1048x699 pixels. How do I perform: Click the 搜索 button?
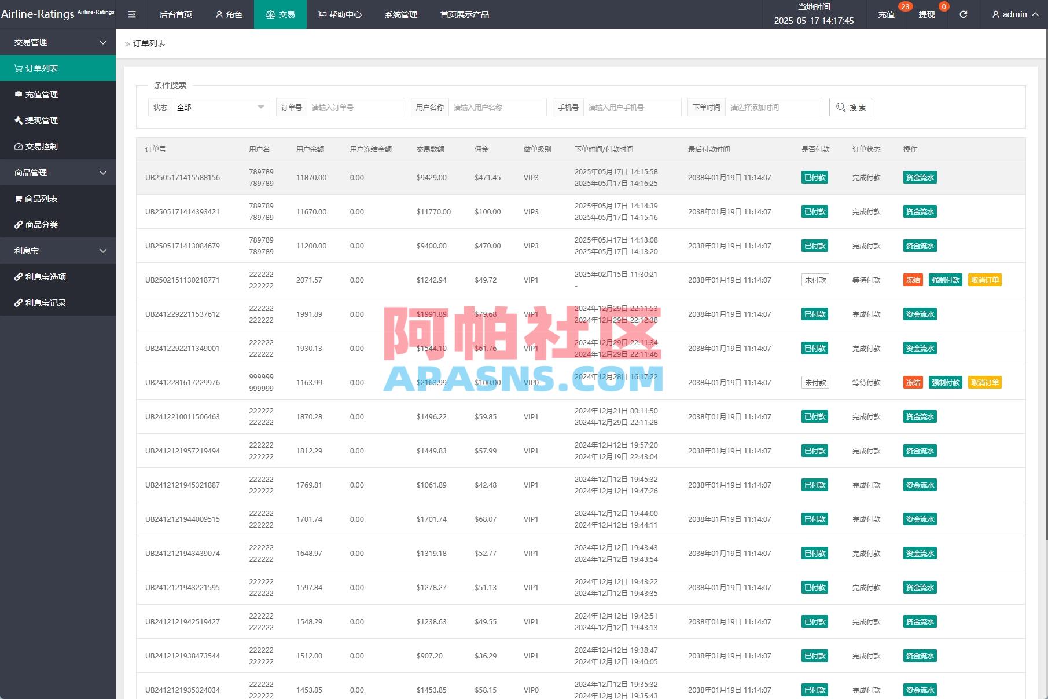(850, 107)
